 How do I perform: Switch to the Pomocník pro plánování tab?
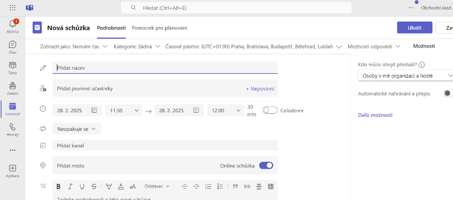[x=159, y=28]
